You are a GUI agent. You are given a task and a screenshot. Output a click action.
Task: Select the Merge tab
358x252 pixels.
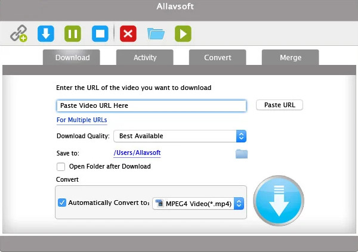(x=291, y=57)
